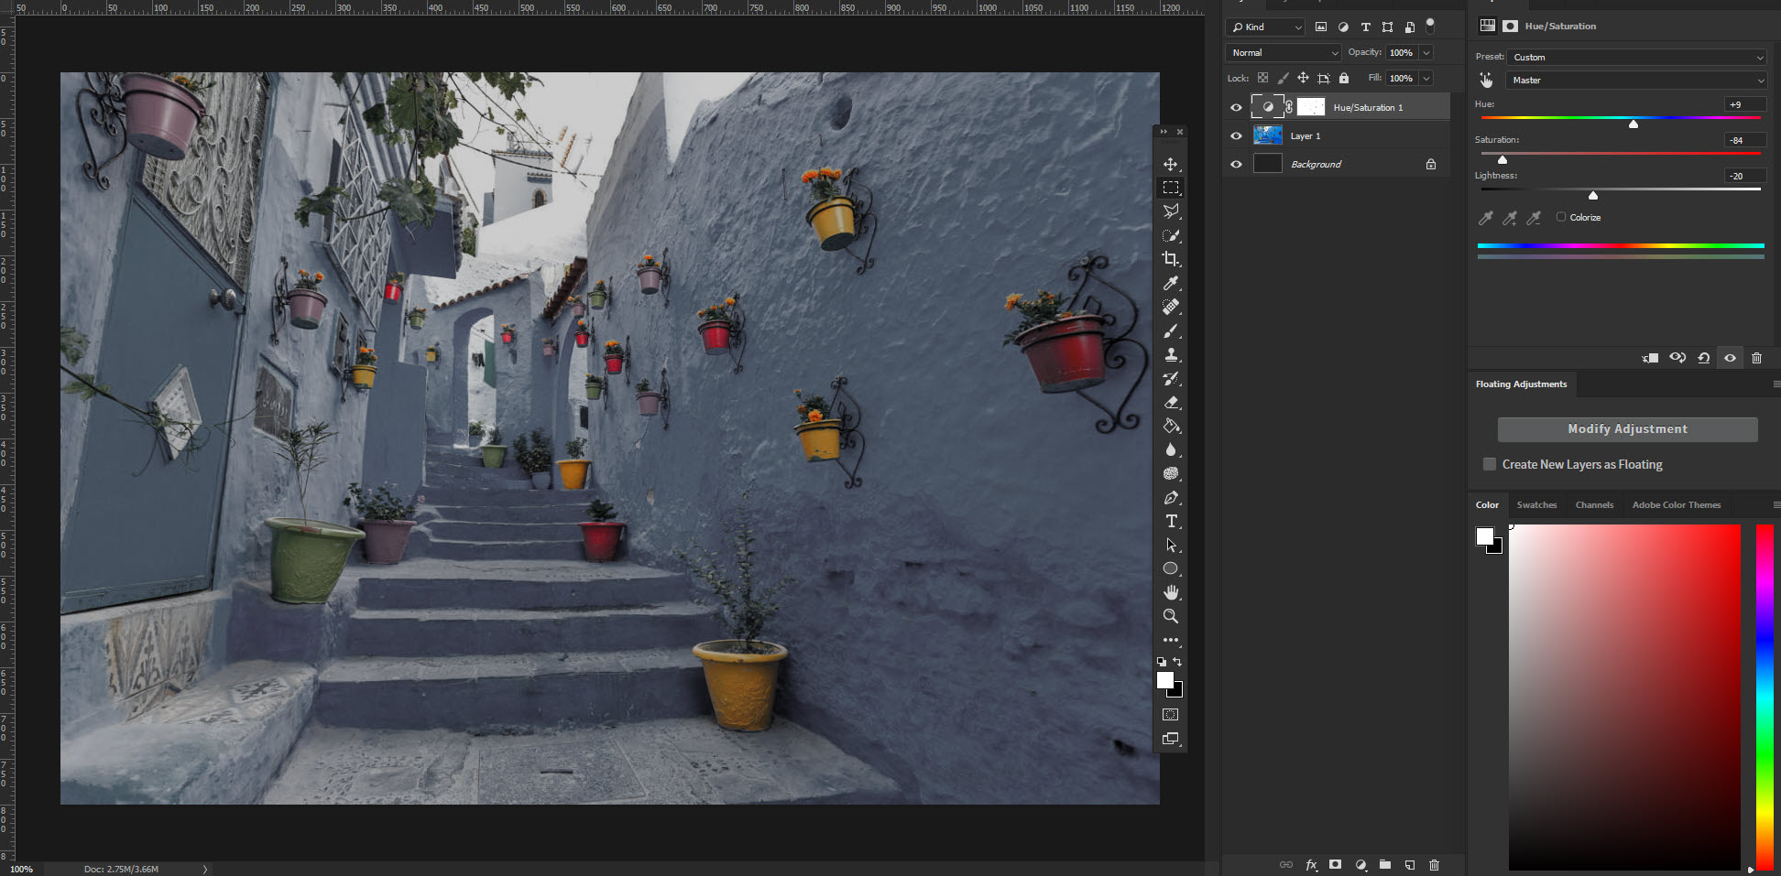Change the screen mode

click(1171, 739)
